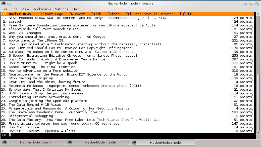This screenshot has width=261, height=147.
Task: Click Motorola fingerprint sensor Android phone story
Action: [75, 86]
